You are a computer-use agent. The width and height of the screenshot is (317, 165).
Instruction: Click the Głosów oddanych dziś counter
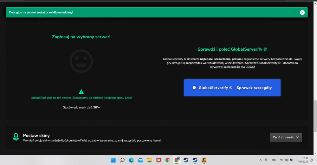(x=81, y=107)
